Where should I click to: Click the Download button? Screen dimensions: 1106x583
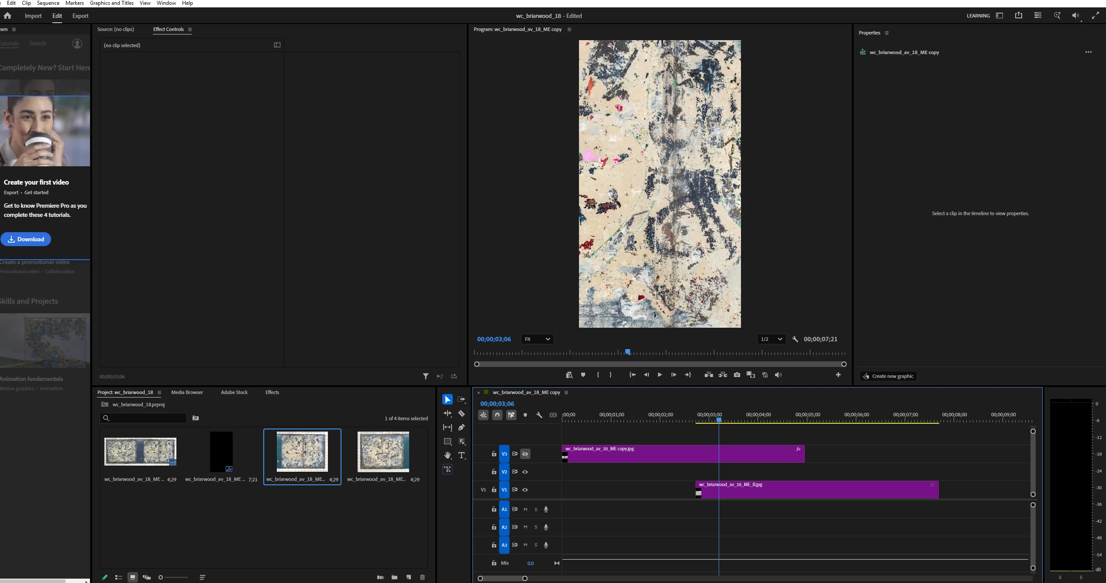click(x=26, y=239)
